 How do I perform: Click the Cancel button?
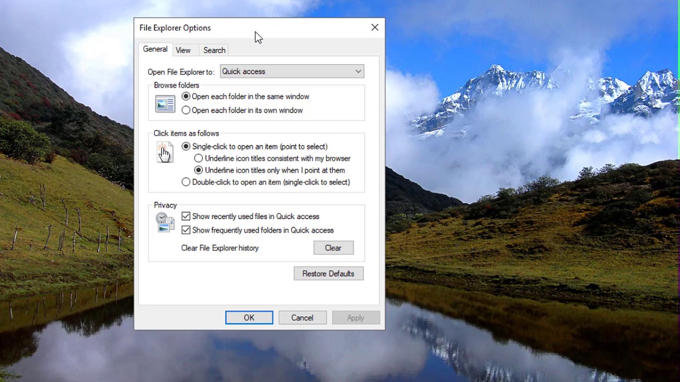(302, 318)
